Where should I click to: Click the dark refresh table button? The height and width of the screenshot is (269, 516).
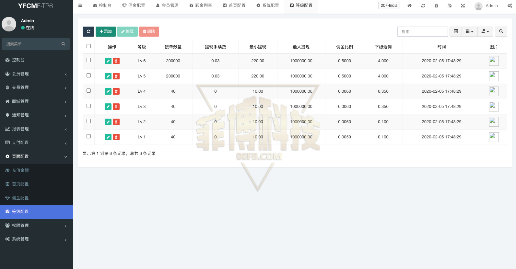[88, 31]
